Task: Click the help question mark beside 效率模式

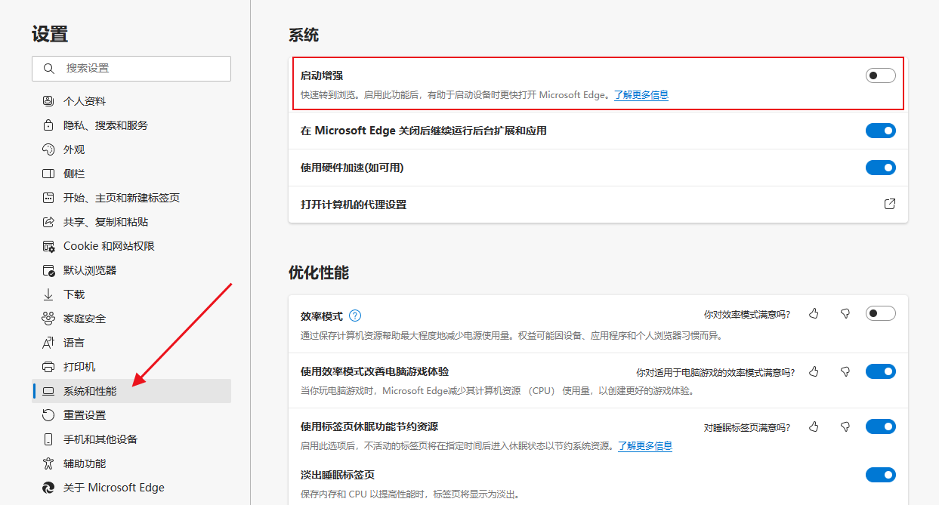Action: click(x=355, y=316)
